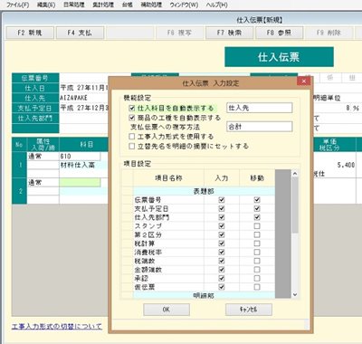Open the ファイル(F) menu

pyautogui.click(x=17, y=5)
